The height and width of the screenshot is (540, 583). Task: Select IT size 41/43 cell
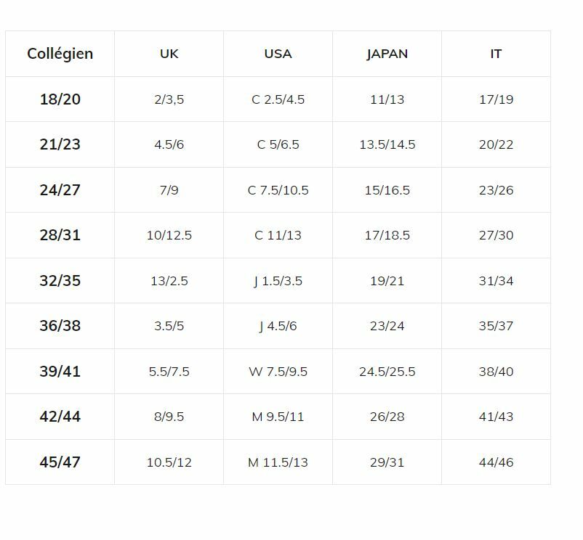pyautogui.click(x=496, y=417)
